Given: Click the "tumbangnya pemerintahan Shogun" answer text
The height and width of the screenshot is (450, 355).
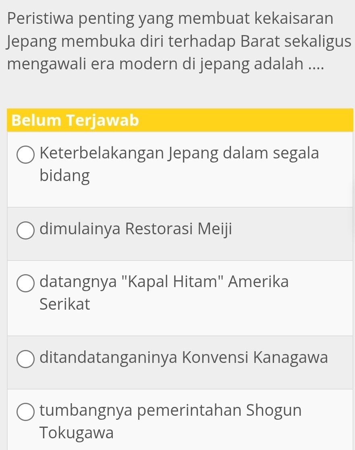Looking at the screenshot, I should [x=171, y=410].
